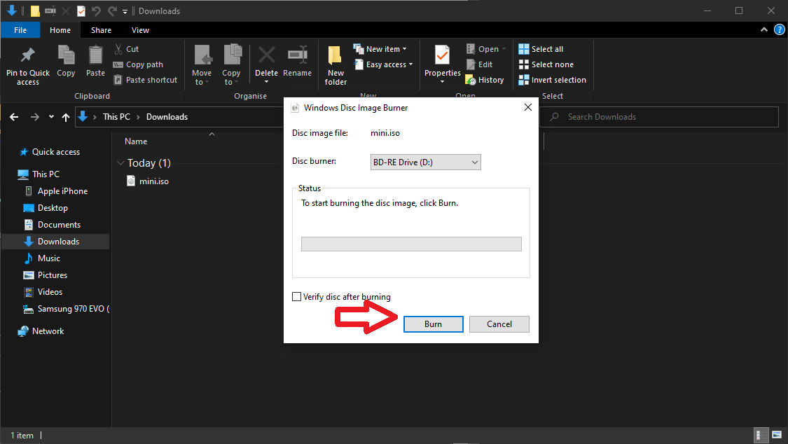Image resolution: width=788 pixels, height=444 pixels.
Task: Collapse the Today (1) group
Action: click(x=120, y=162)
